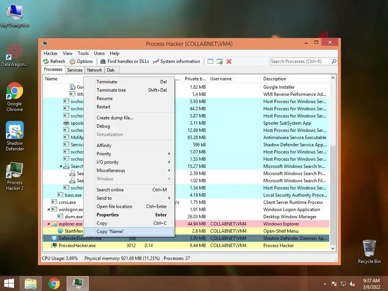Screen dimensions: 388x291
Task: Select the Processes tab
Action: [x=53, y=69]
